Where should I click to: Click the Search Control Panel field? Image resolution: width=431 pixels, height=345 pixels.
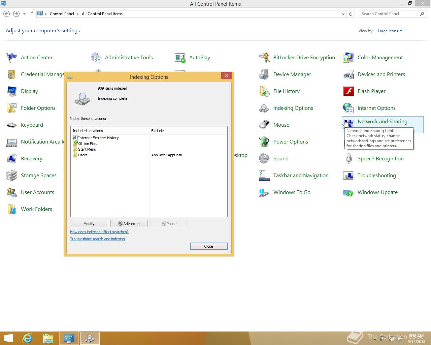pos(389,14)
